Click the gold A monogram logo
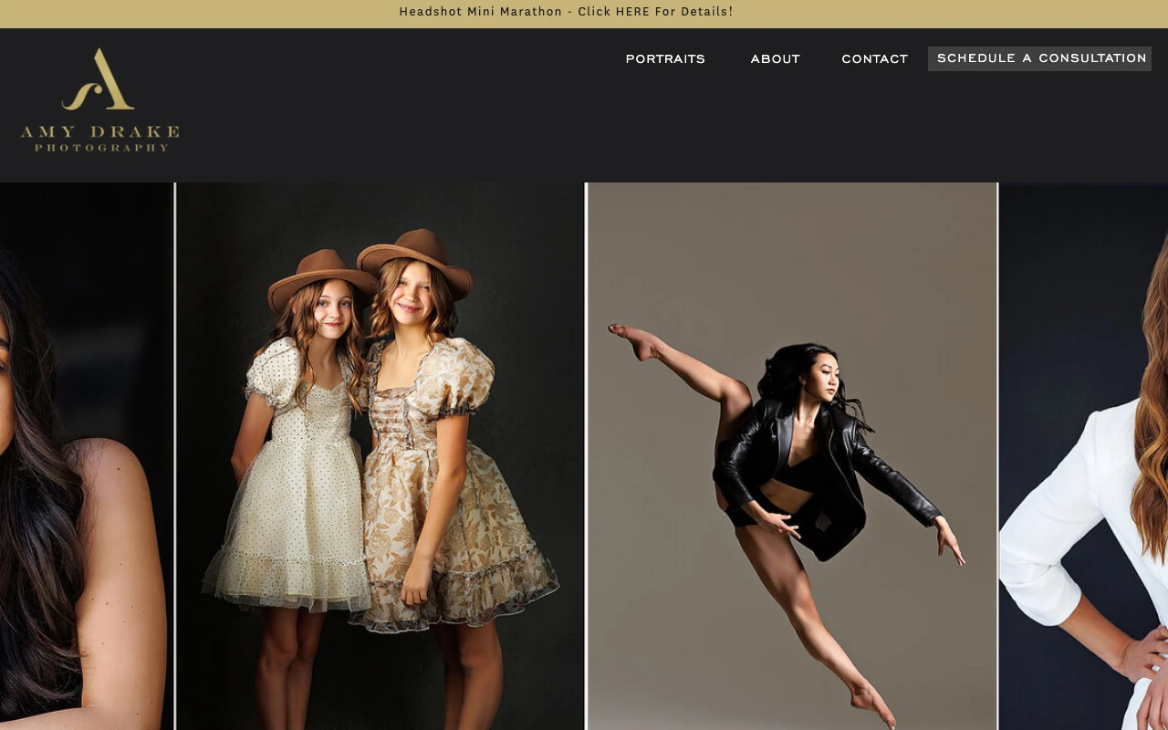Image resolution: width=1168 pixels, height=730 pixels. pos(99,79)
